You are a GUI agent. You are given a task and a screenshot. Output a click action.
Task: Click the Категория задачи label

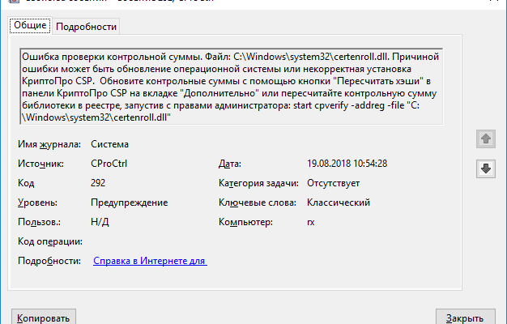[258, 183]
